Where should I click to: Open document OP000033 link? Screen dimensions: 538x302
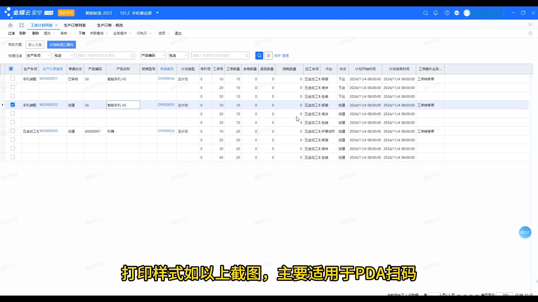pos(166,131)
